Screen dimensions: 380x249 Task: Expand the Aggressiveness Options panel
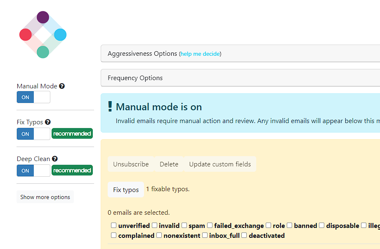pyautogui.click(x=240, y=53)
